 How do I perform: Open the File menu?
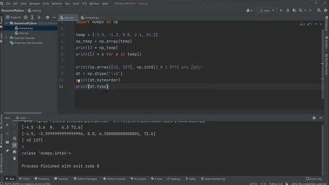point(8,4)
